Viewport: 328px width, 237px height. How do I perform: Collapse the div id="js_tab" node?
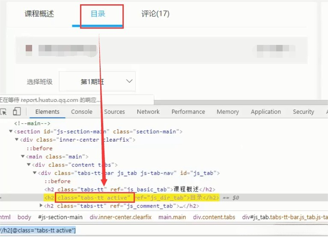35,173
